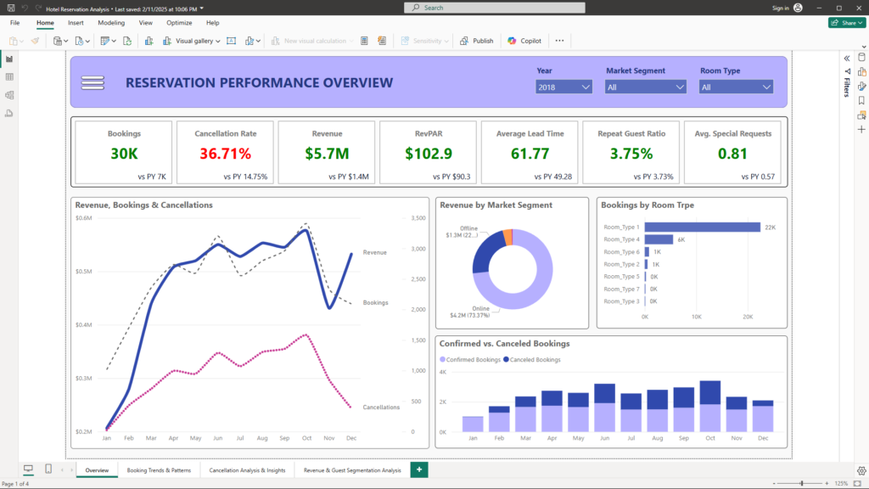Go to Cancellation Analysis & Insights page

pyautogui.click(x=248, y=469)
